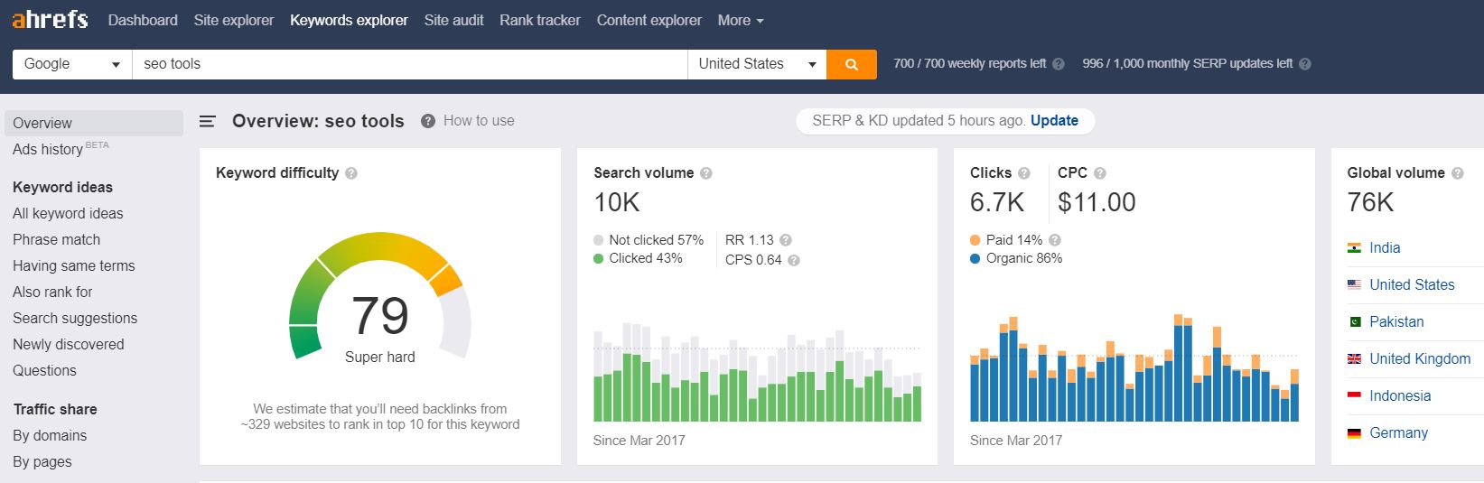Select Phrase match in the sidebar

coord(56,239)
